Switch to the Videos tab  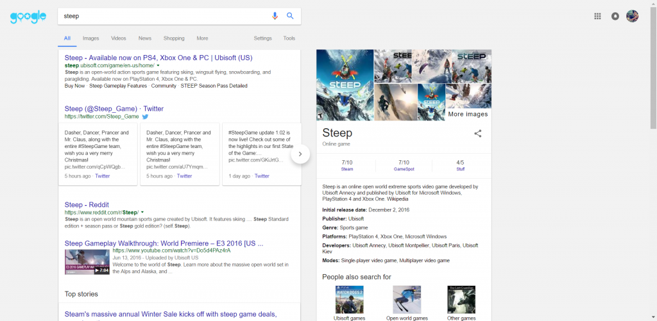pyautogui.click(x=119, y=38)
